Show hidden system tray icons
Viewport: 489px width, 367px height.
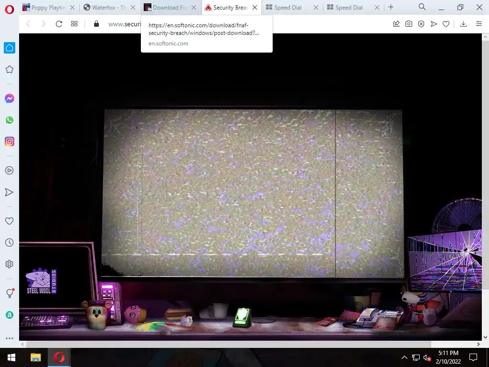(x=404, y=357)
